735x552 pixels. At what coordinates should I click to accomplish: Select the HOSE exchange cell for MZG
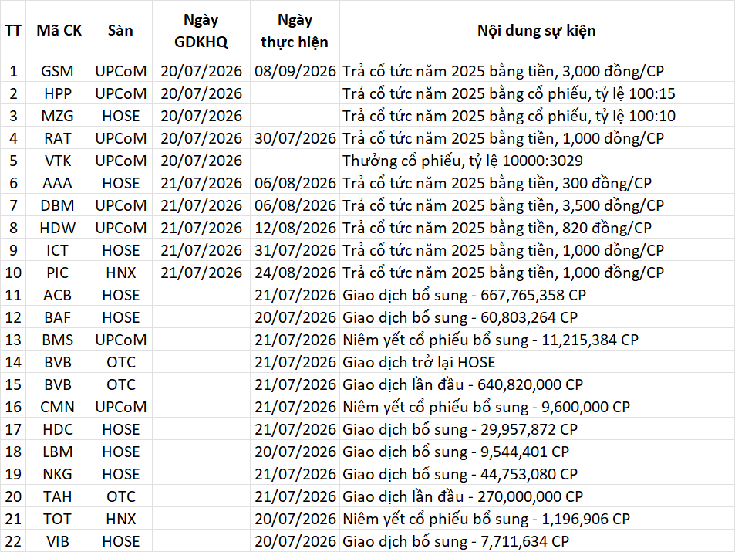(x=120, y=116)
